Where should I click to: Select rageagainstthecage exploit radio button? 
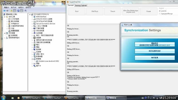pos(160,14)
